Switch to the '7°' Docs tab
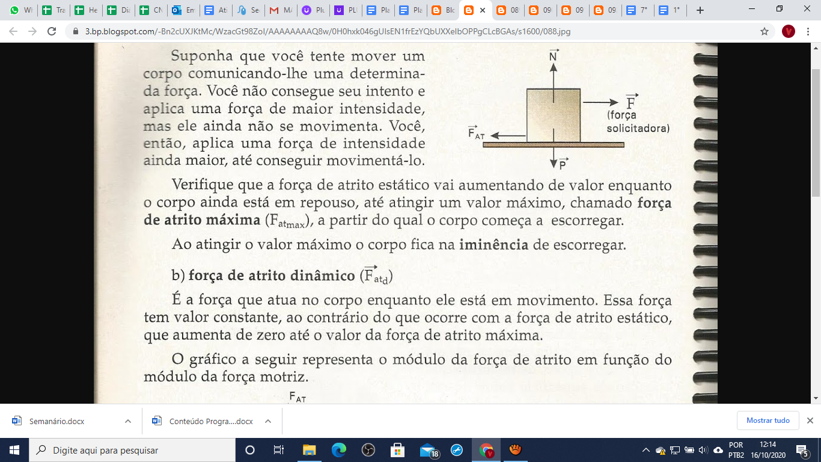 pos(637,10)
